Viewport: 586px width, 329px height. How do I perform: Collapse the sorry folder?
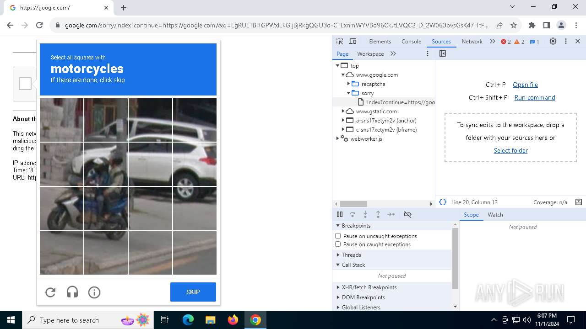[348, 93]
